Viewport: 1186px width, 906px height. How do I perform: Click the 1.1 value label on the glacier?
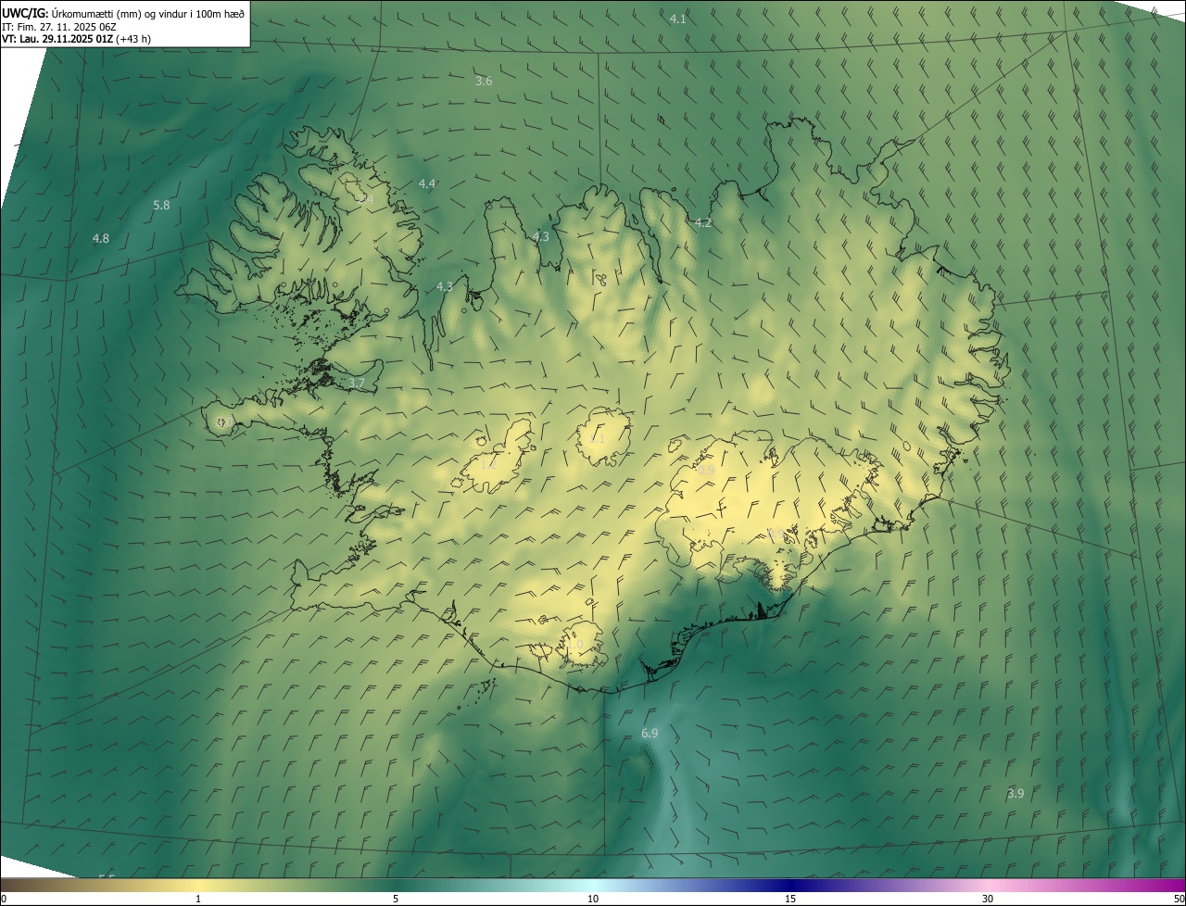597,439
